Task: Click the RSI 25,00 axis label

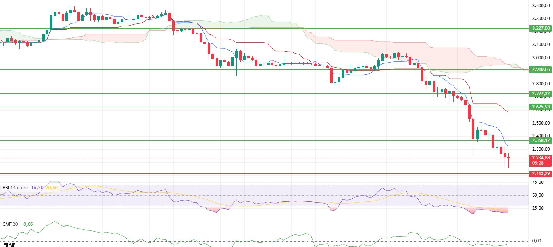Action: point(538,208)
